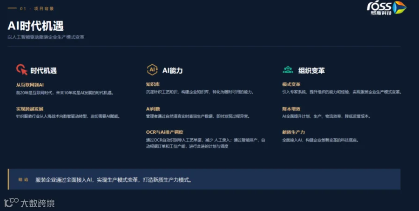Image resolution: width=419 pixels, height=211 pixels.
Task: Click the 时代机遇 column heading
Action: pos(43,71)
